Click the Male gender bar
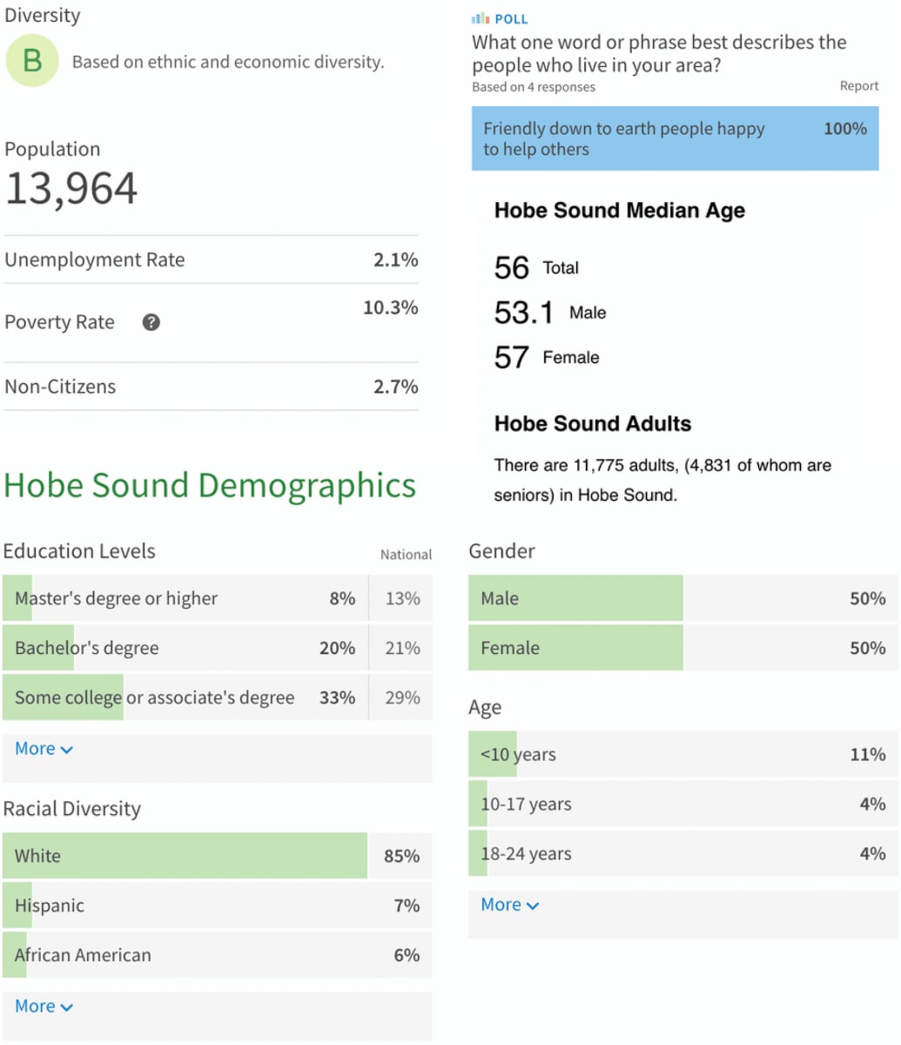 (x=575, y=598)
